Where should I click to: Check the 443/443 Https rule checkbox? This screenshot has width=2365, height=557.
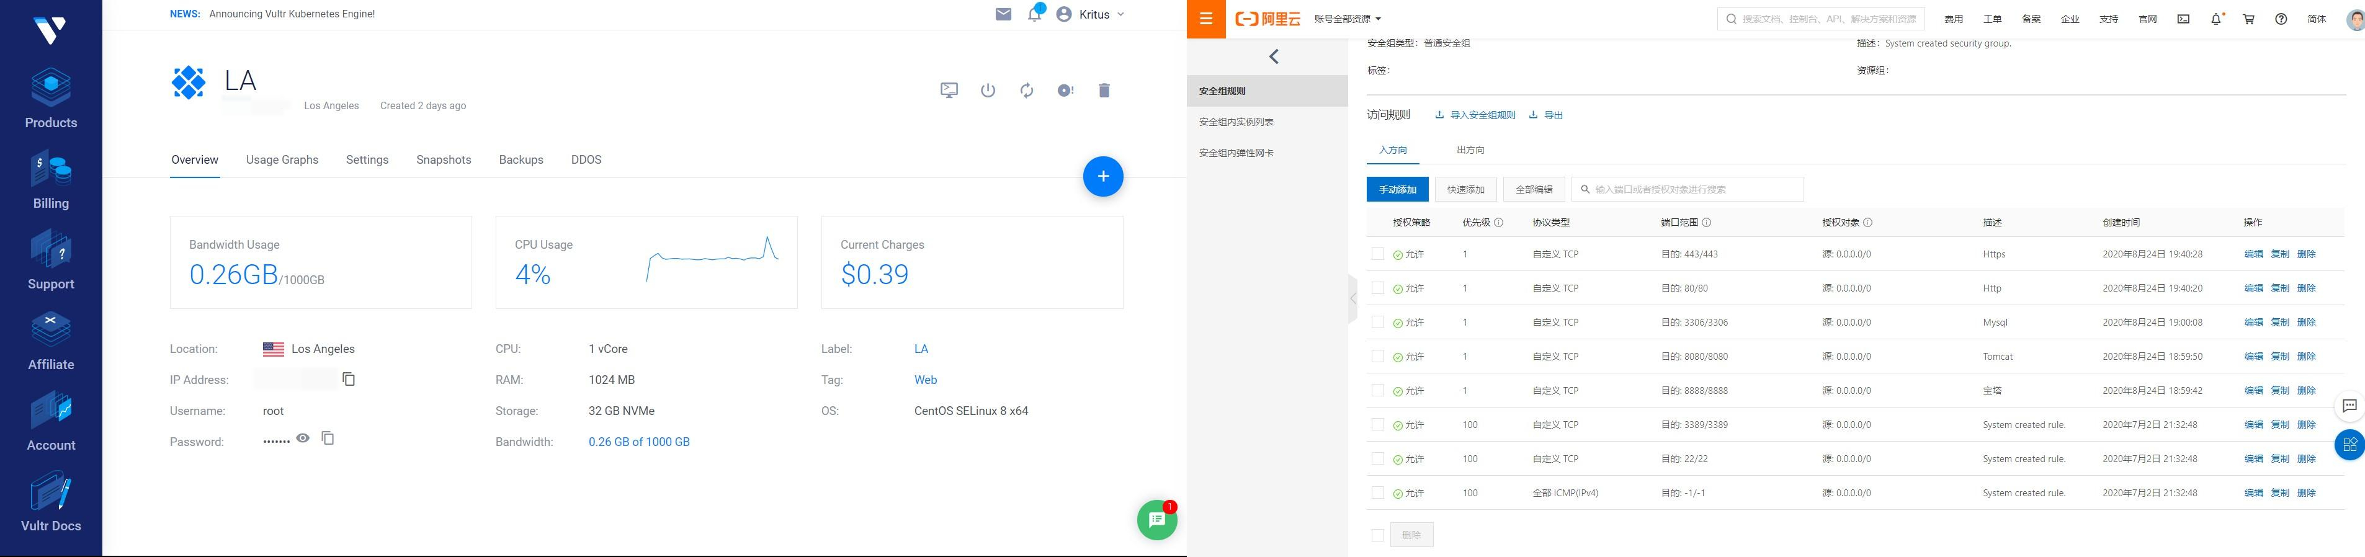tap(1377, 253)
